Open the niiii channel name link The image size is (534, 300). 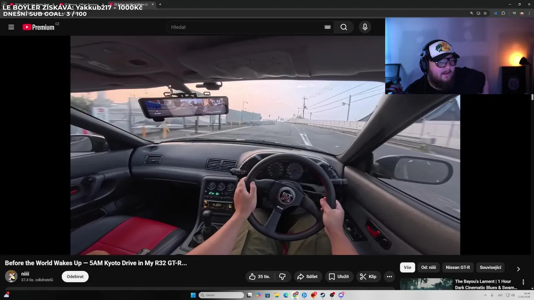click(25, 274)
